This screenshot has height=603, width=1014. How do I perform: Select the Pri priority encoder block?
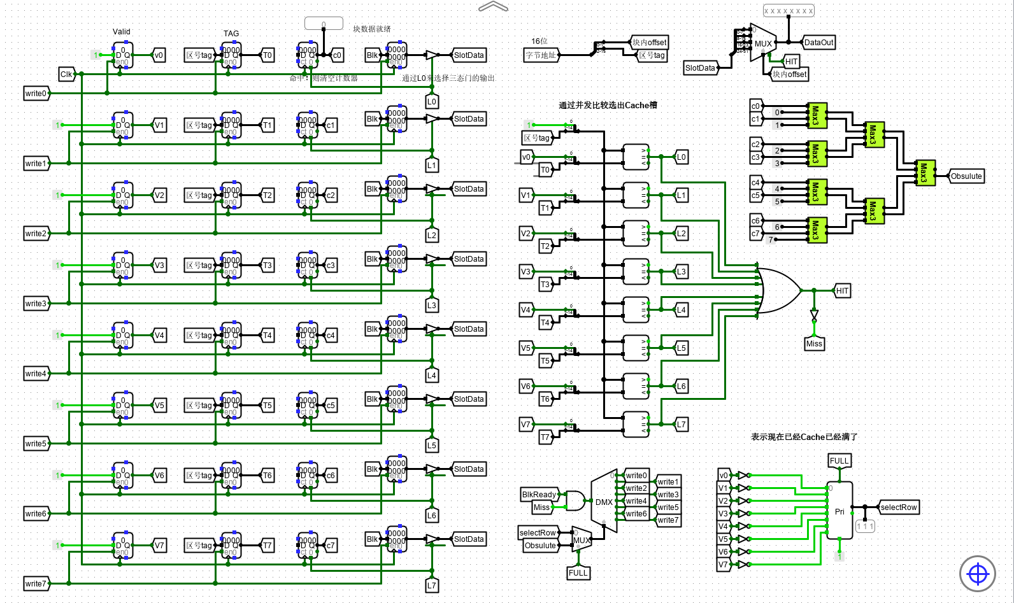coord(839,511)
